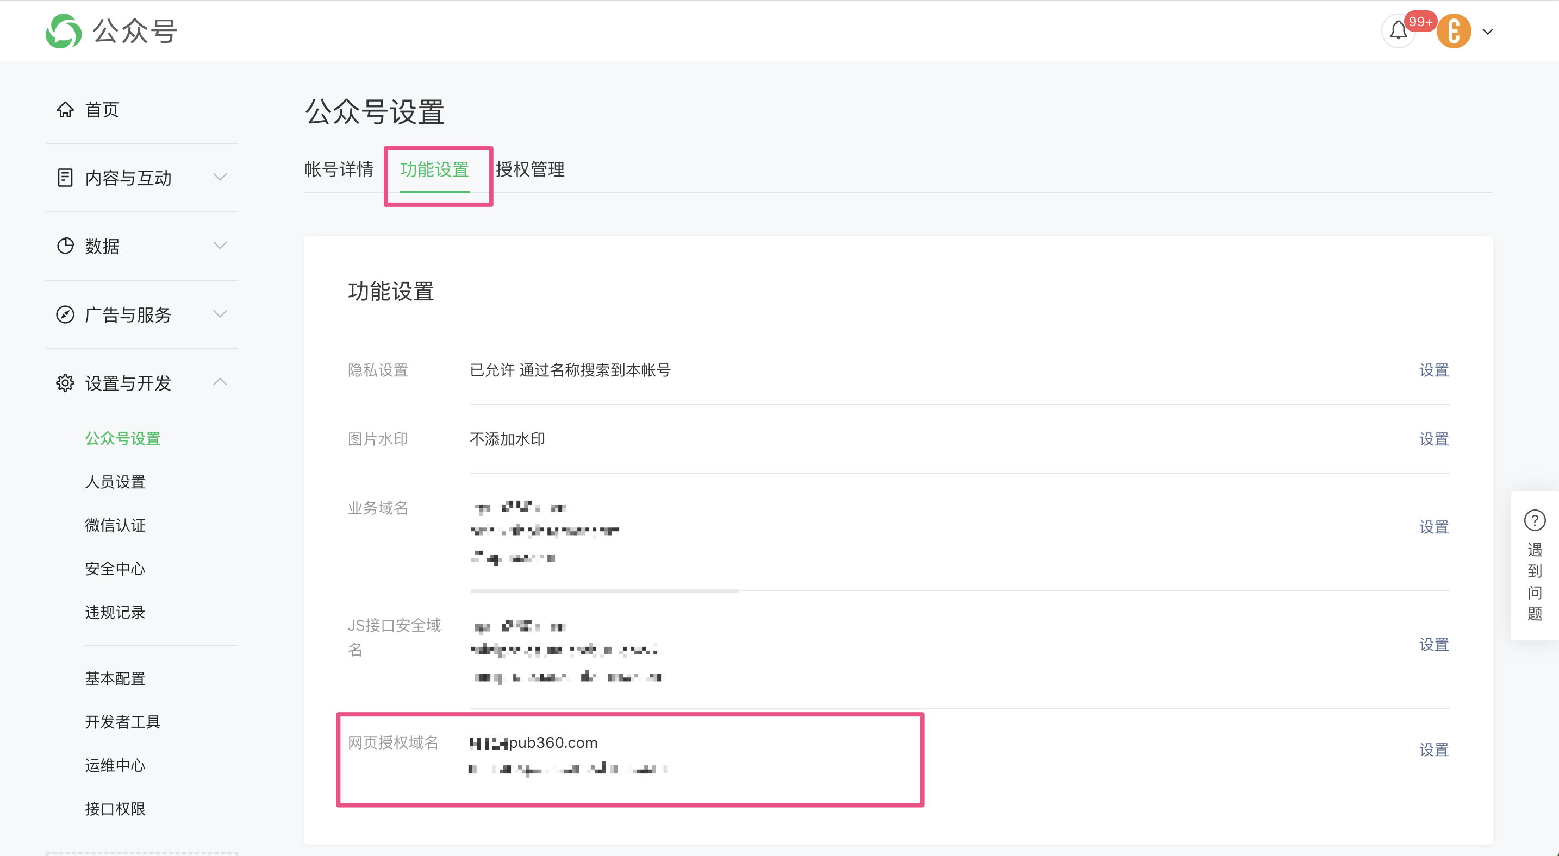Go to 首页 via home icon
The image size is (1559, 856).
[x=65, y=109]
